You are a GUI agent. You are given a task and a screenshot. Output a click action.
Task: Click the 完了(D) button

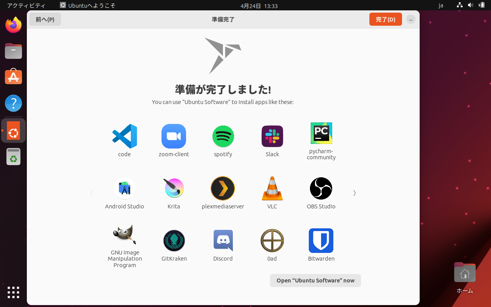386,19
